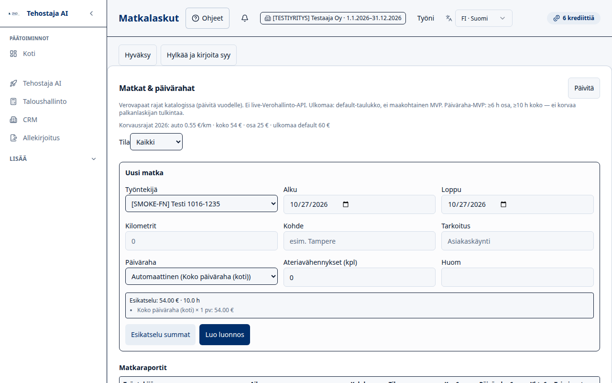
Task: Click the Päivitä refresh button
Action: point(584,88)
